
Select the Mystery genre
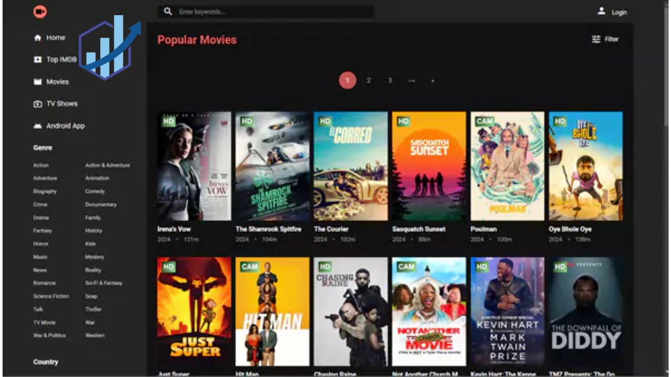click(94, 257)
